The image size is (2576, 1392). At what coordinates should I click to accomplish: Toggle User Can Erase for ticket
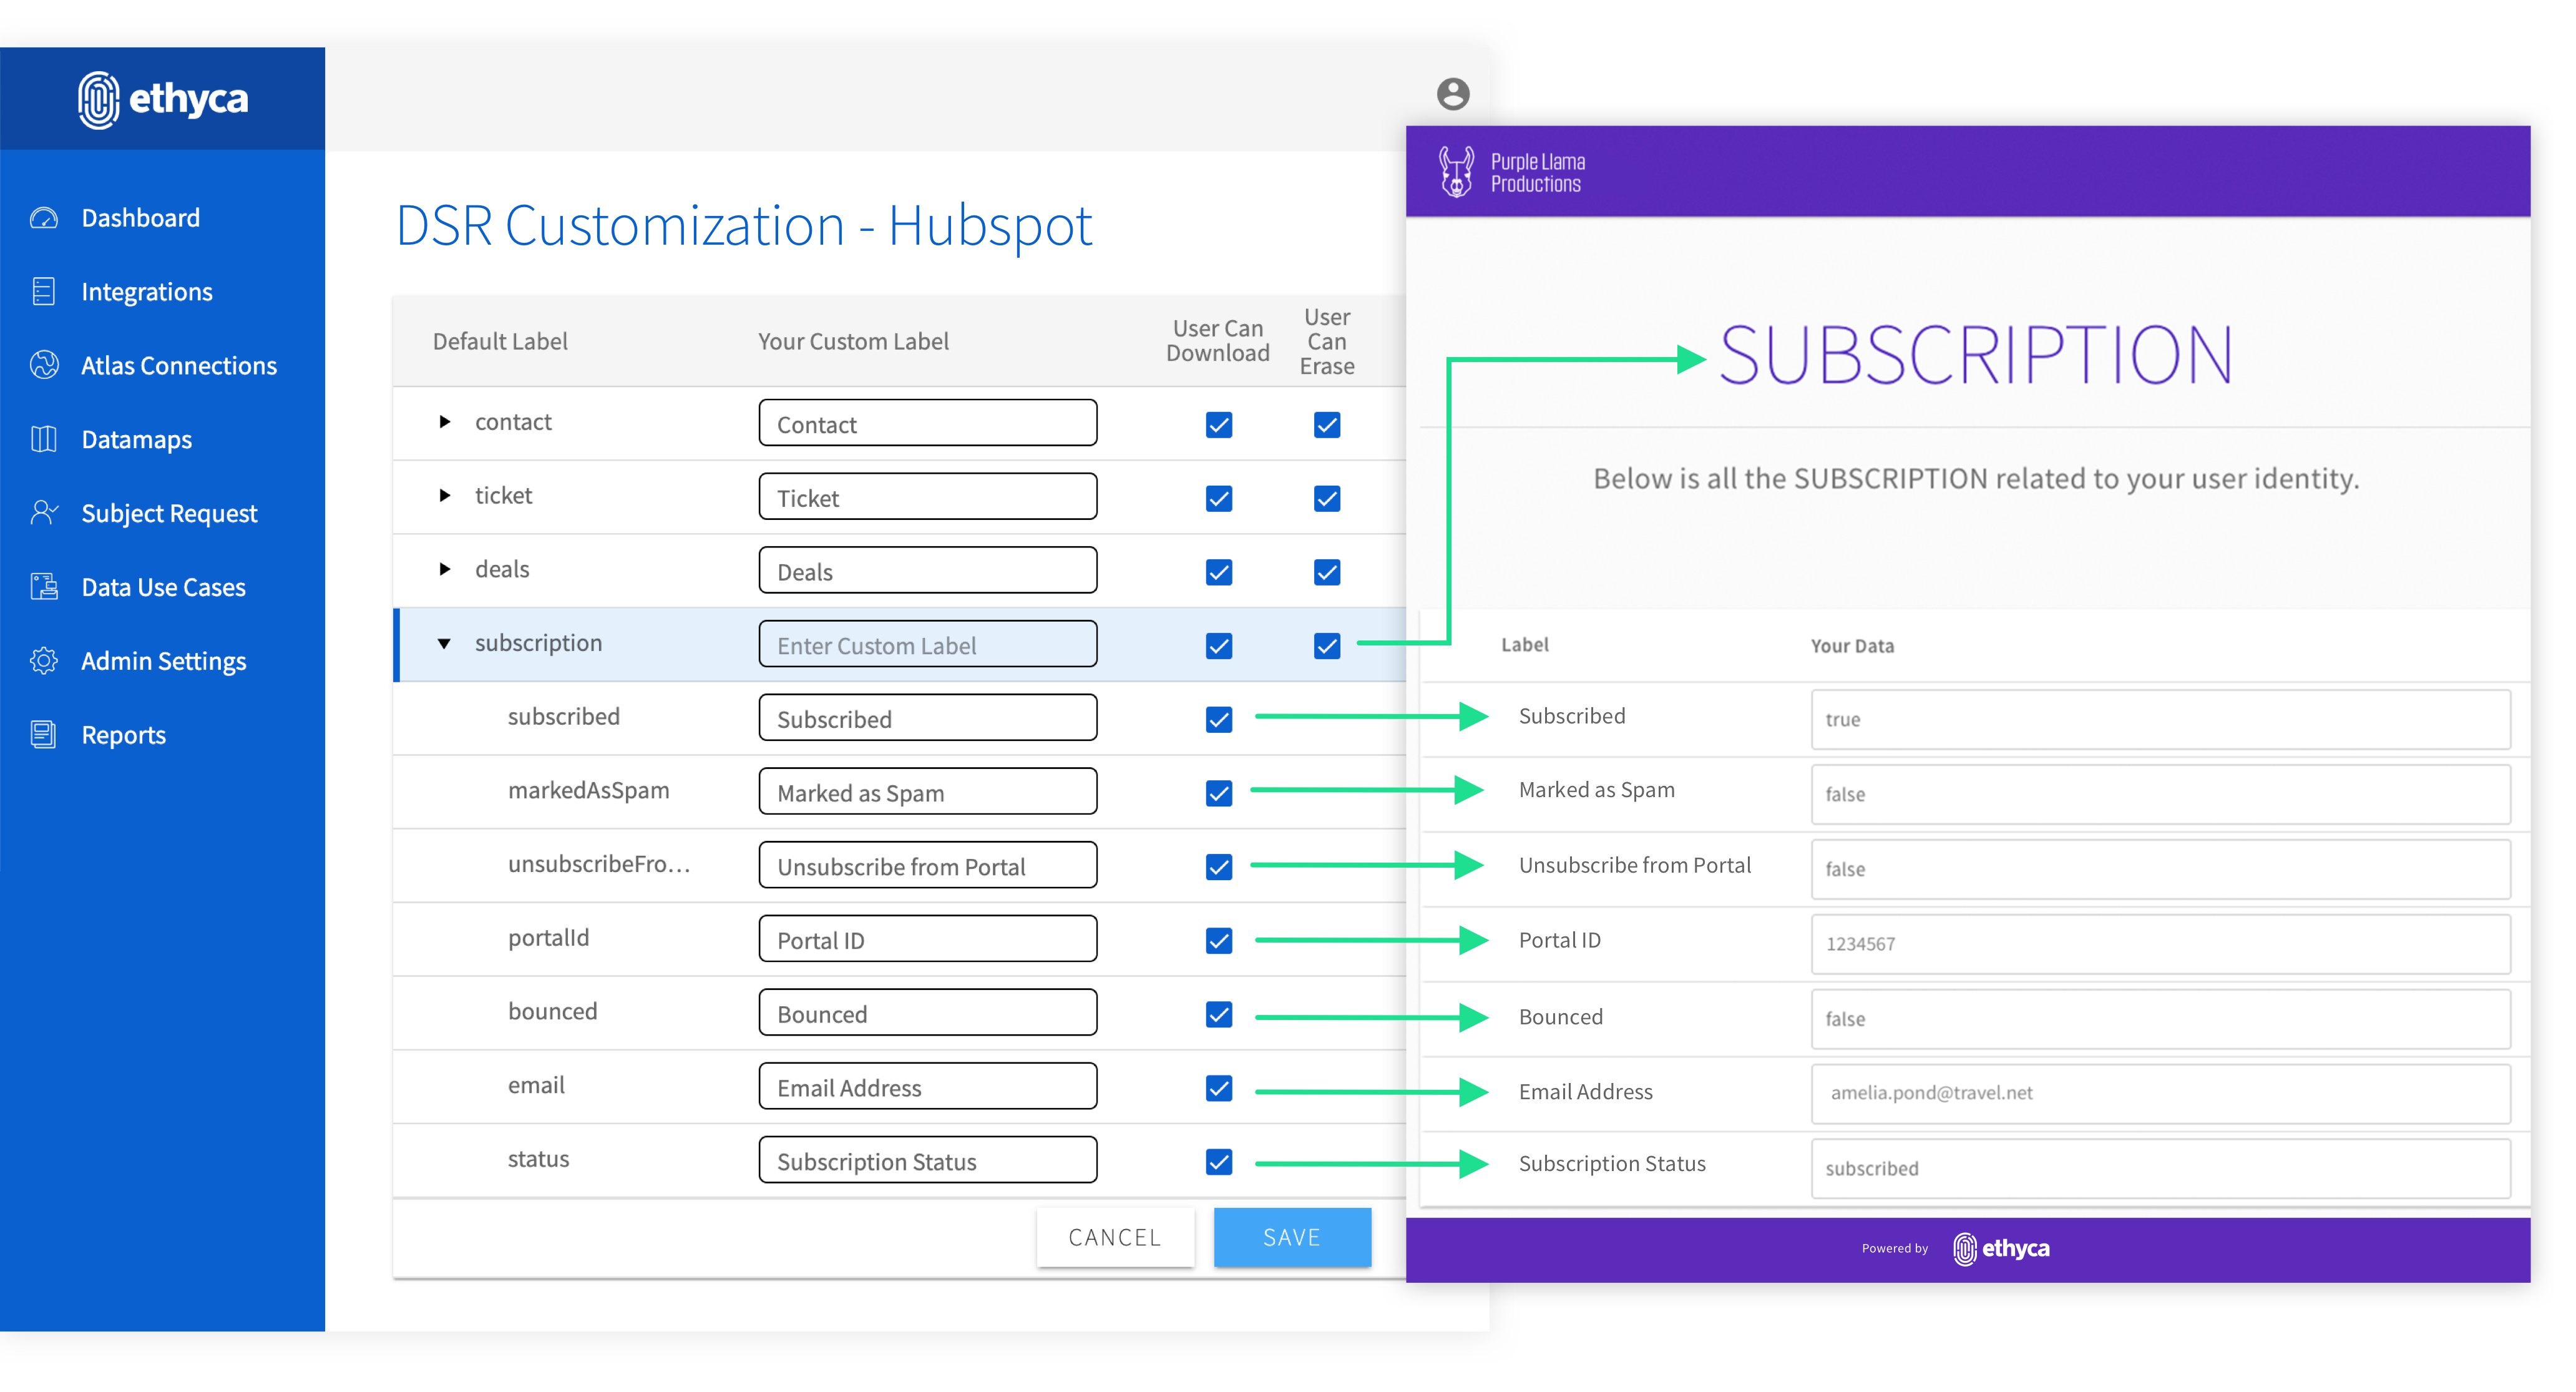point(1326,498)
